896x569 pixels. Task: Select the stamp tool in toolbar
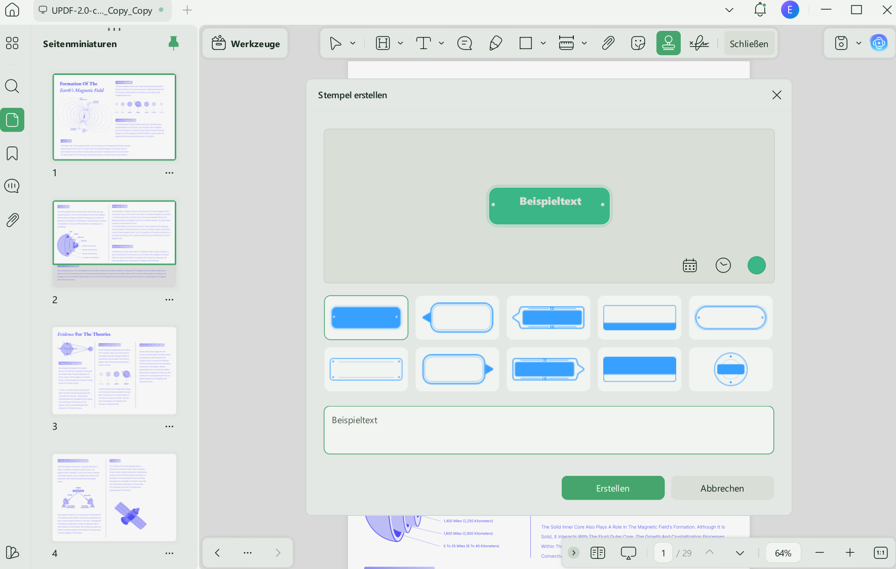pyautogui.click(x=669, y=44)
